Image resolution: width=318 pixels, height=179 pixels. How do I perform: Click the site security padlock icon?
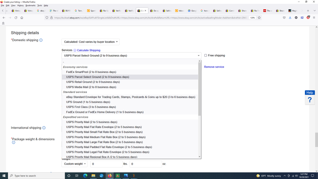(52, 18)
